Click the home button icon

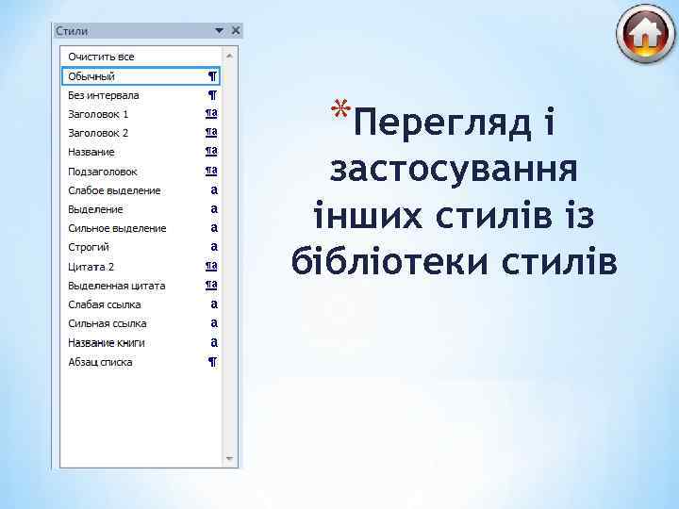pyautogui.click(x=646, y=35)
